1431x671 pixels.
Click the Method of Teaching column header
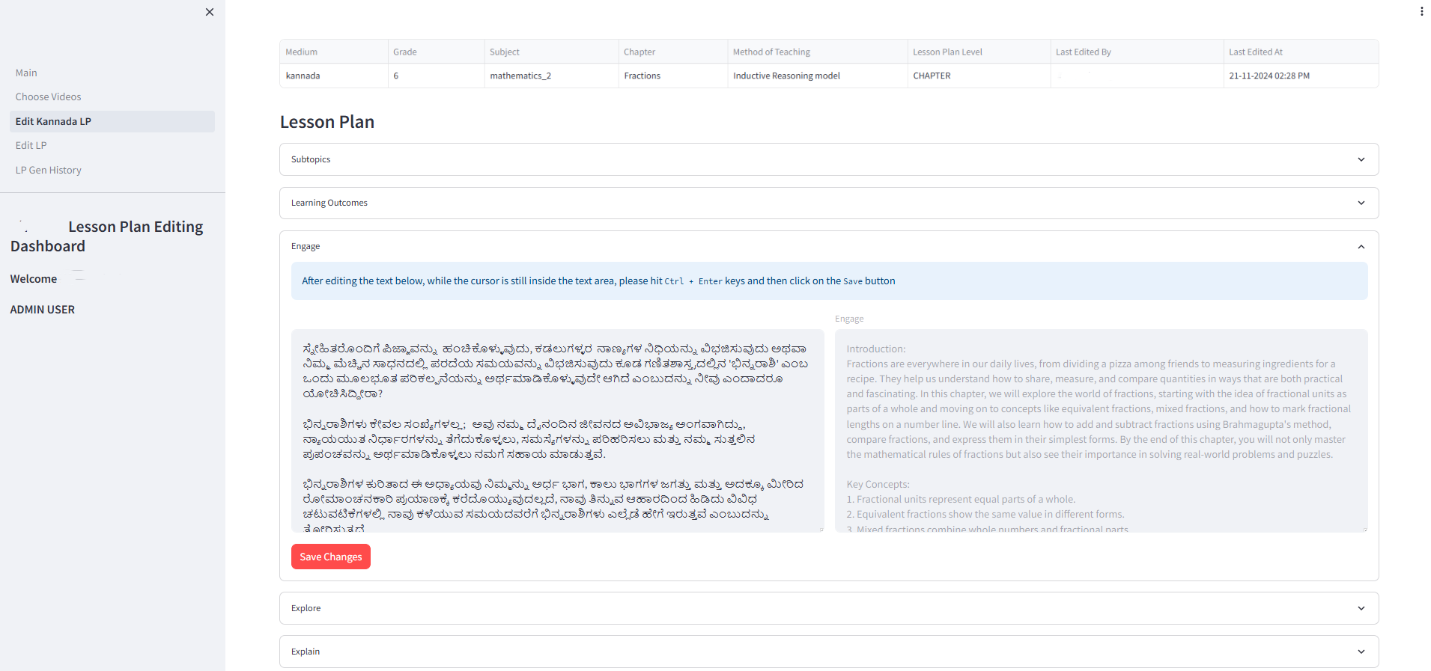tap(771, 52)
